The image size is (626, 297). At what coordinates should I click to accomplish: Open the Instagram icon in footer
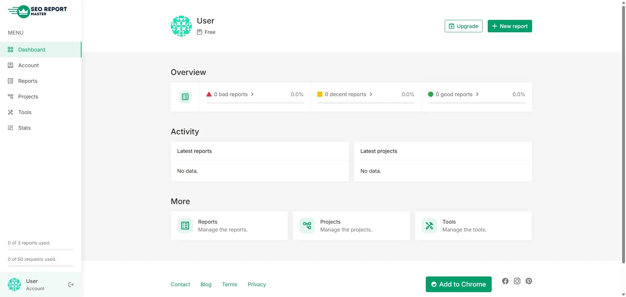pyautogui.click(x=517, y=281)
